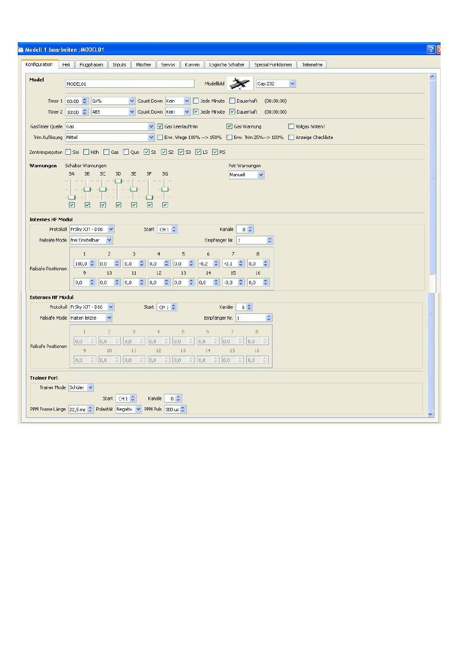455x670 pixels.
Task: Check the Höh Zentrierpiepston checkbox
Action: pos(86,152)
